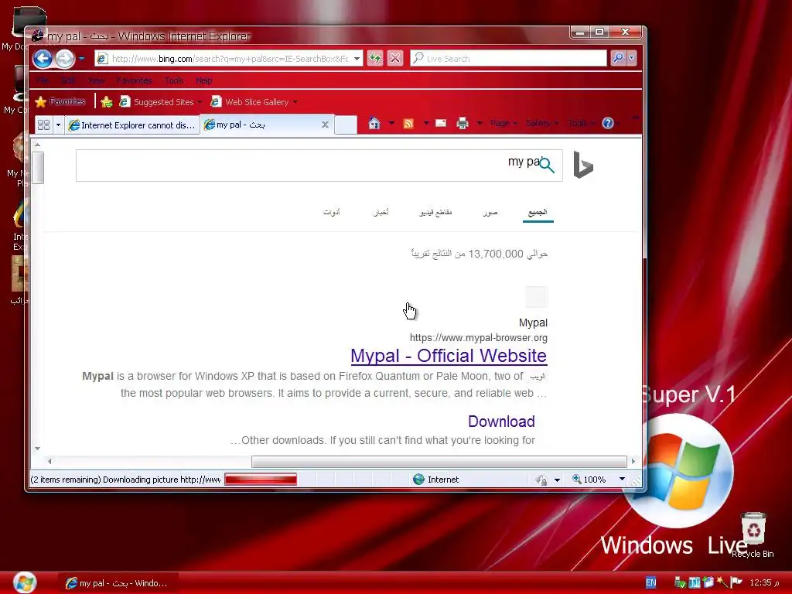
Task: Click the Bing logo
Action: (583, 165)
